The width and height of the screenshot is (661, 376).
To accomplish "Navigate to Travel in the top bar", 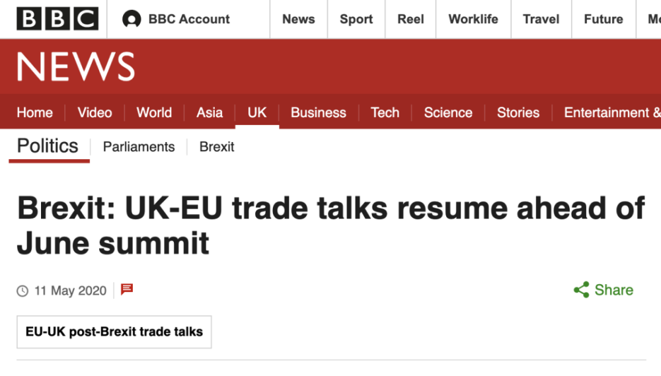I will click(541, 19).
